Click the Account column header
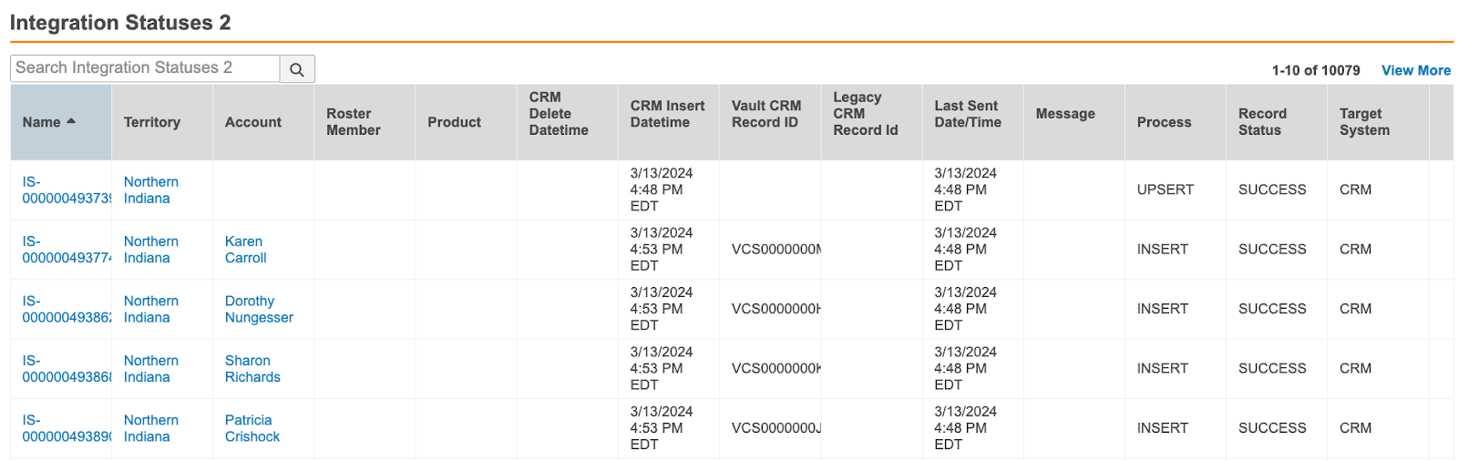The height and width of the screenshot is (461, 1458). pyautogui.click(x=253, y=122)
